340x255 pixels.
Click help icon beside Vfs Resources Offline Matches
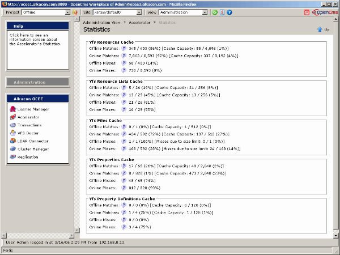click(x=124, y=50)
